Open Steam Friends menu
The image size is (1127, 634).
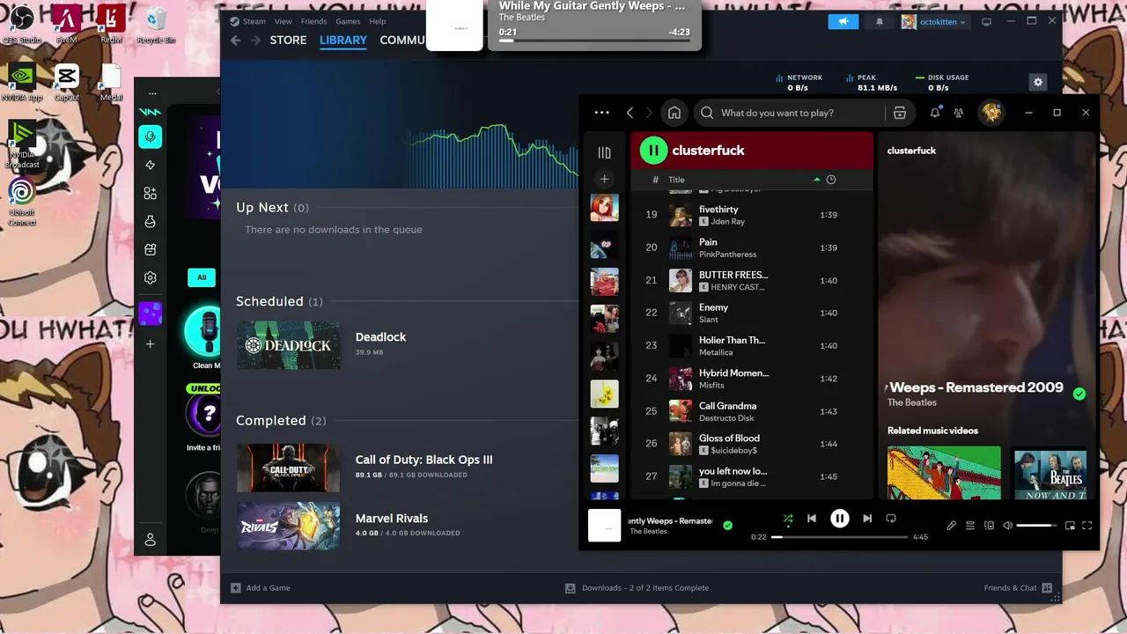pos(313,21)
